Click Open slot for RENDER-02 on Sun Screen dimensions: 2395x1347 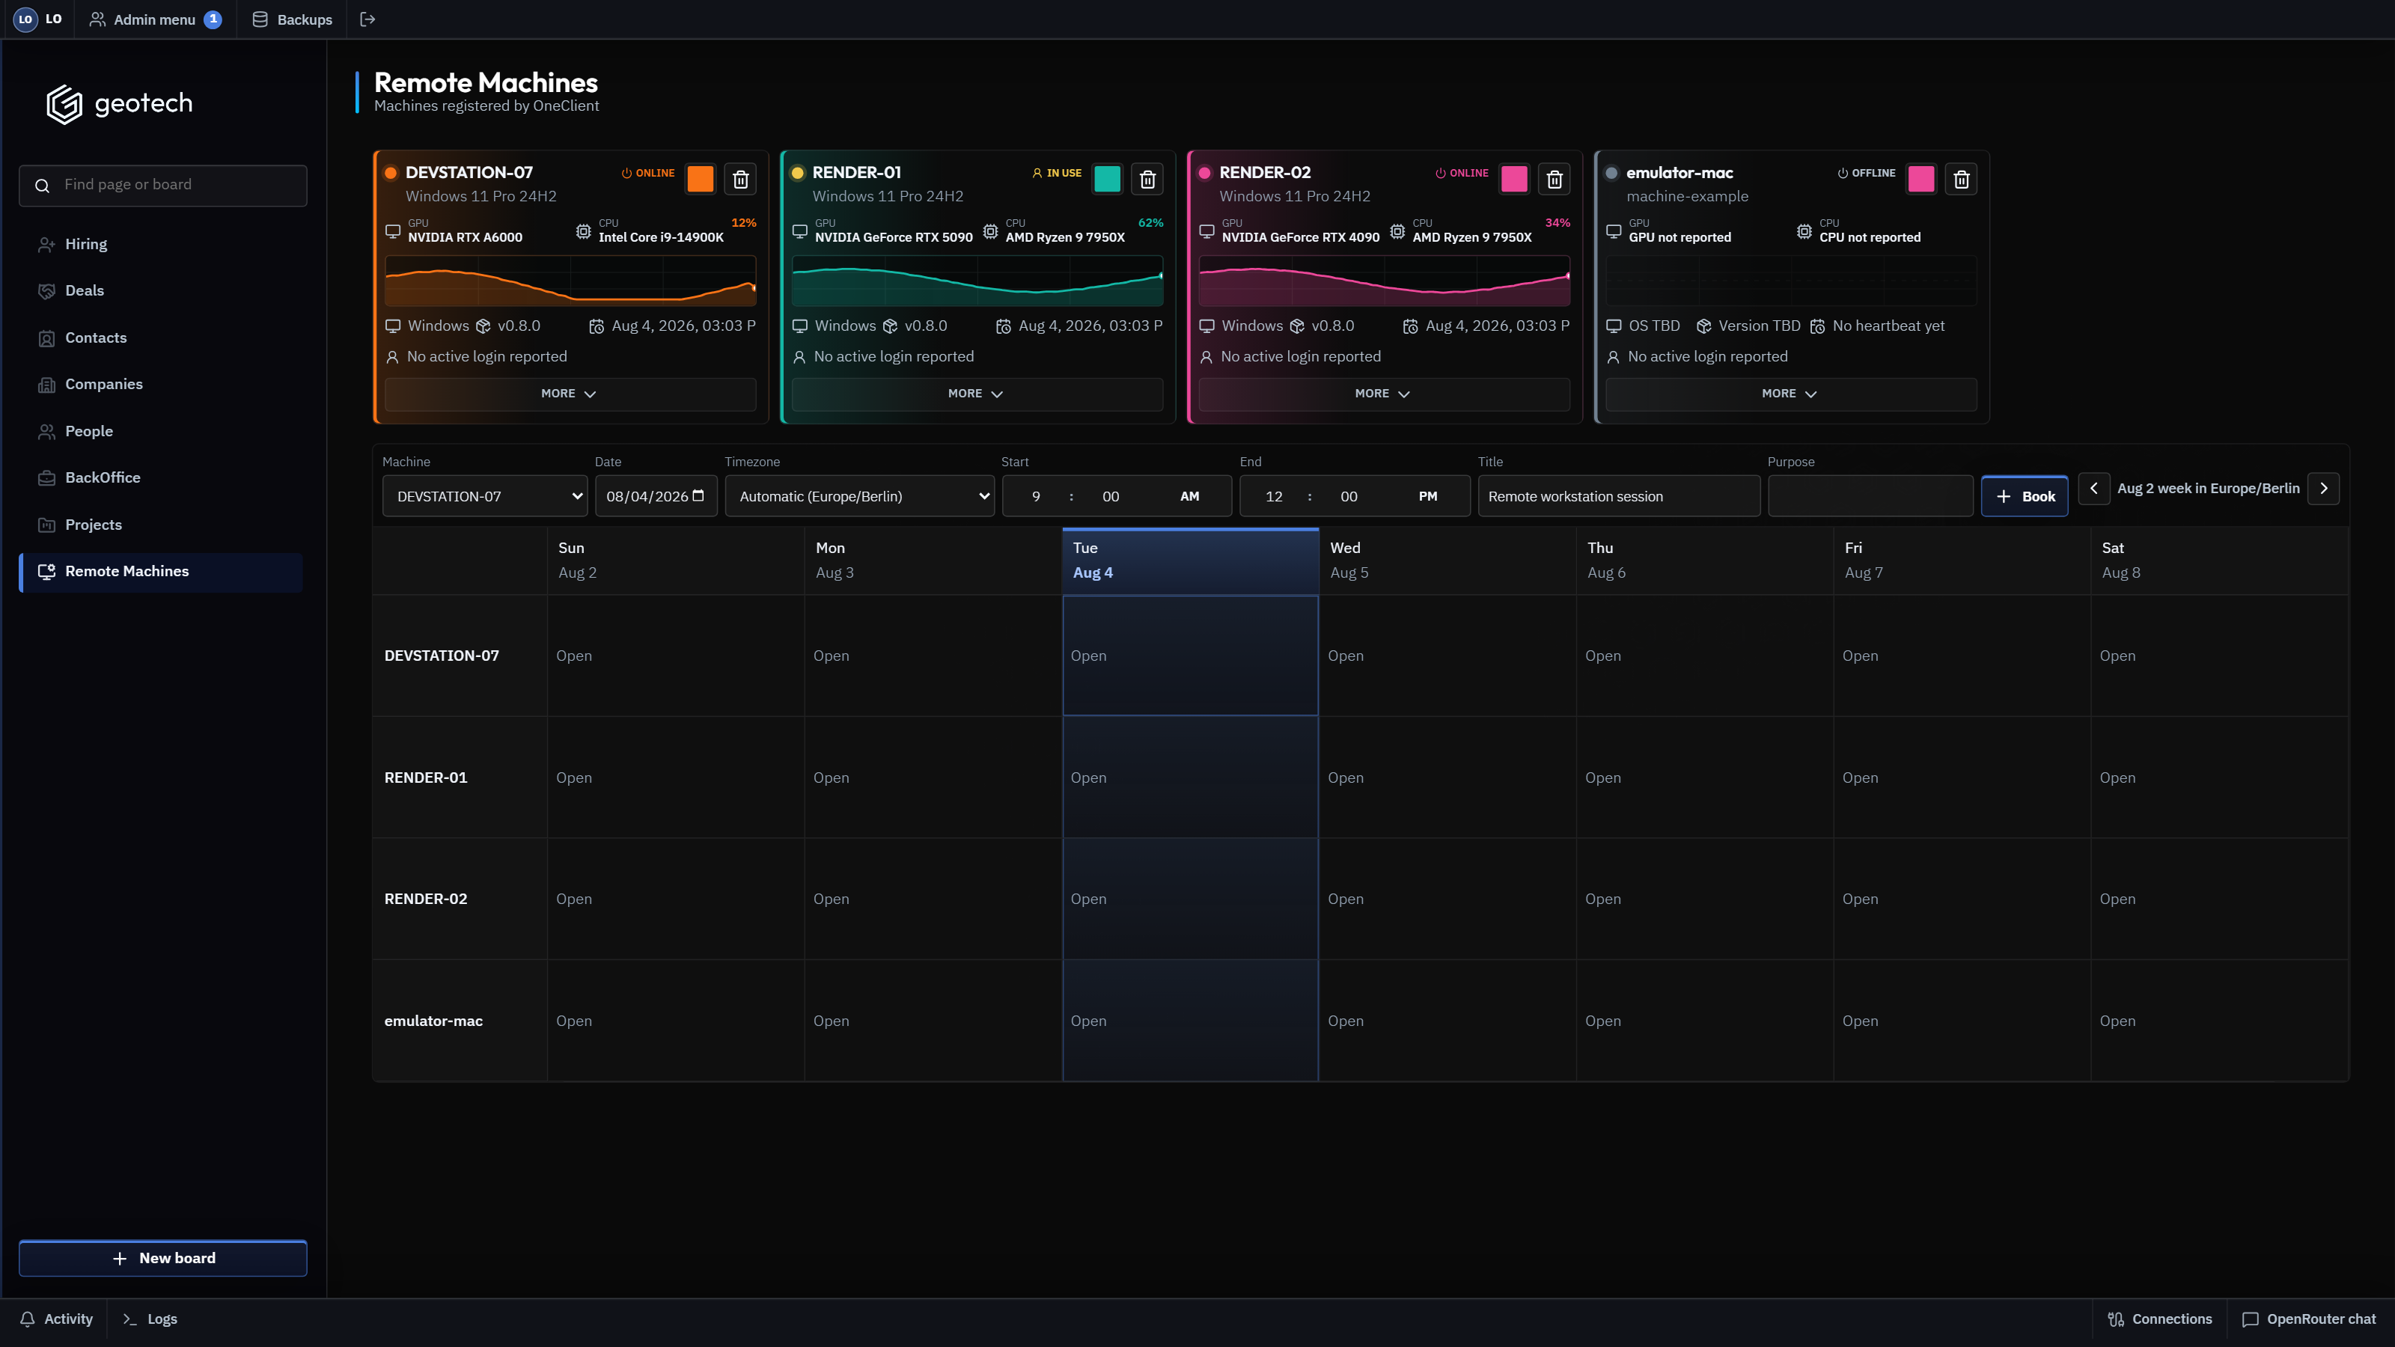676,899
